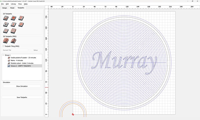Click the red-white origin marker on canvas
This screenshot has height=120, width=200.
(x=73, y=114)
